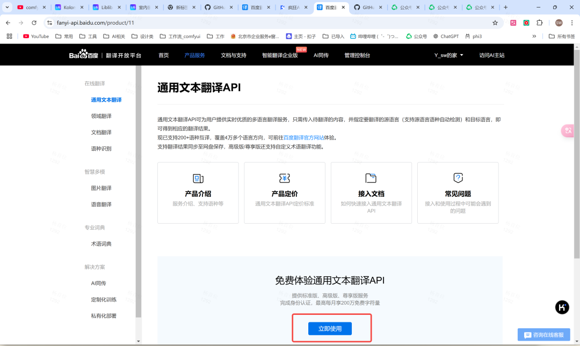This screenshot has width=580, height=346.
Task: Open Chrome's three-dot menu
Action: 572,23
